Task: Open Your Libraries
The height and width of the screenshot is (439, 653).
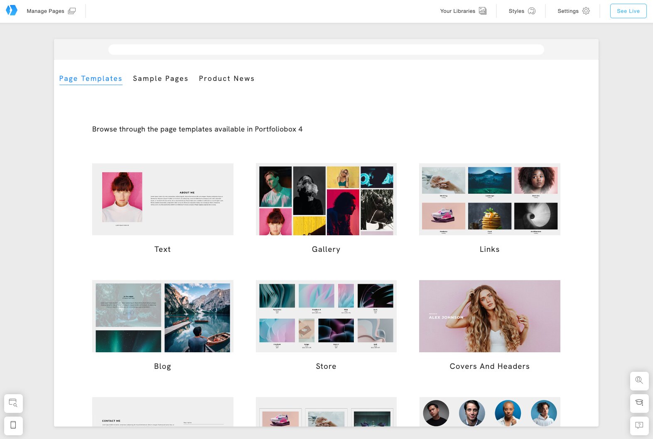Action: click(x=463, y=11)
